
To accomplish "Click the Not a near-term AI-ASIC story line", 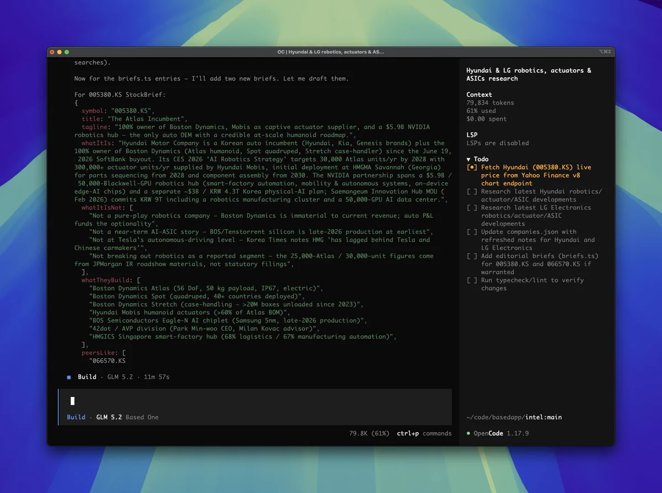I will (261, 232).
